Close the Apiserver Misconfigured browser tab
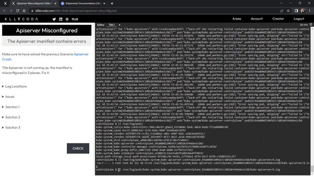314x176 pixels. click(x=55, y=3)
